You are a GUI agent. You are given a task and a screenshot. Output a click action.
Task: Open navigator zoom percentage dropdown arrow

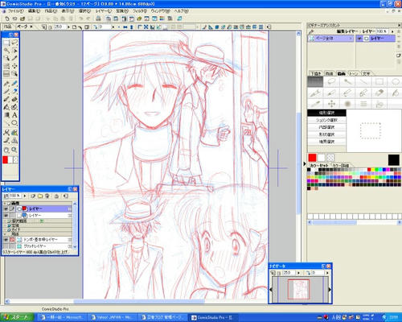pyautogui.click(x=299, y=273)
